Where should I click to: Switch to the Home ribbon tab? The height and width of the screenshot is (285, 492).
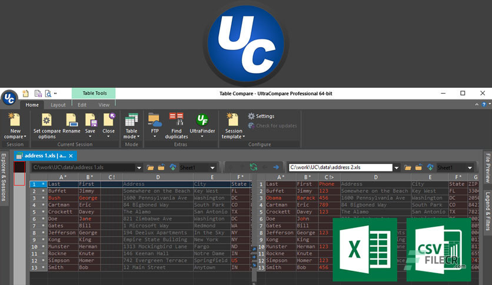click(32, 105)
